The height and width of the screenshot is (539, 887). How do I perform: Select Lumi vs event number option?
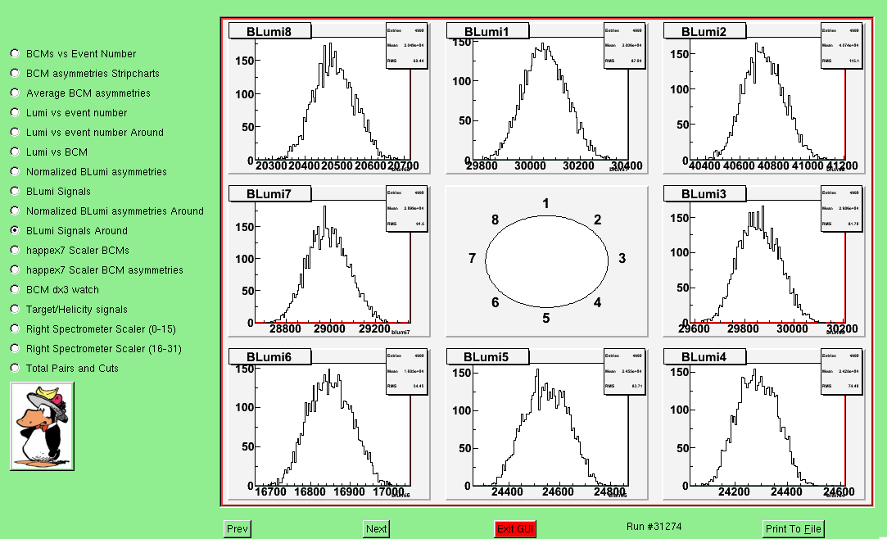coord(16,112)
